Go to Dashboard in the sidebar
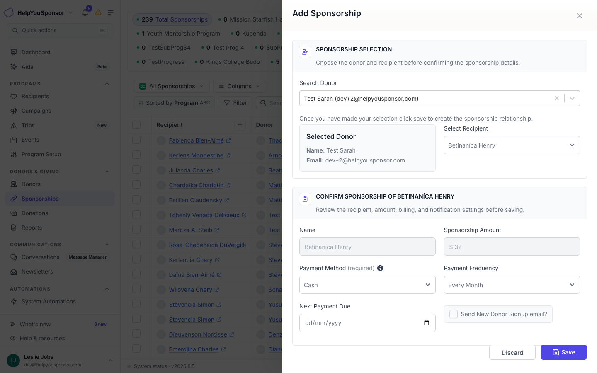 pyautogui.click(x=60, y=52)
